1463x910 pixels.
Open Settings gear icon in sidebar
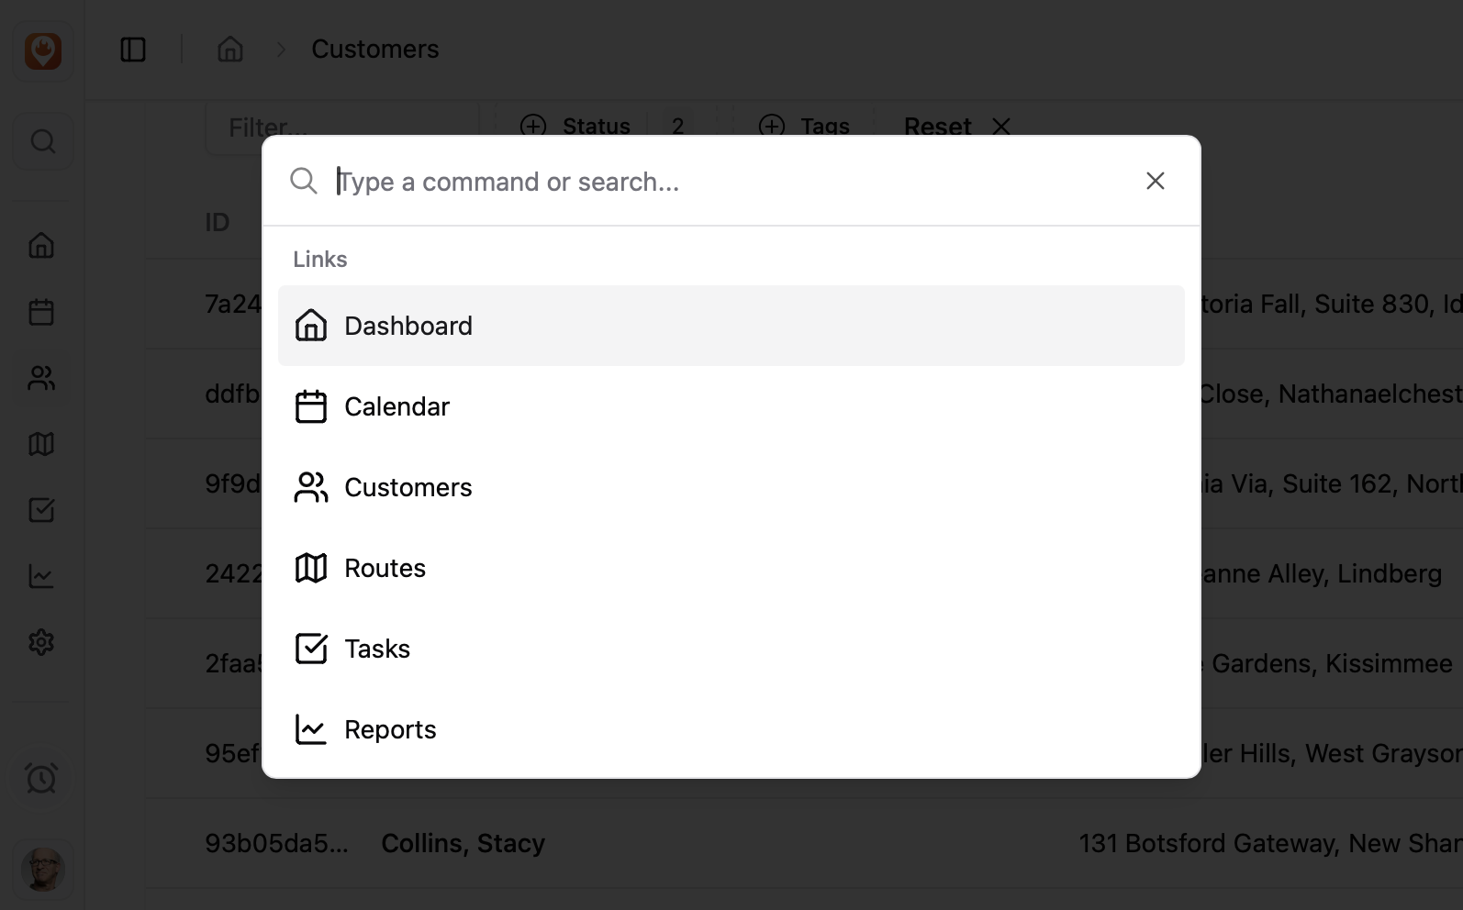click(x=41, y=642)
